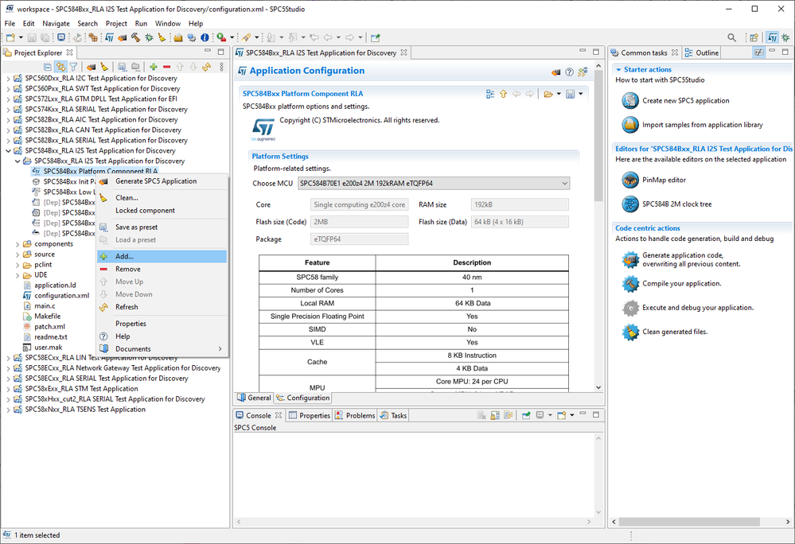Image resolution: width=795 pixels, height=544 pixels.
Task: Click the Pin Console icon in Console toolbar
Action: point(526,415)
